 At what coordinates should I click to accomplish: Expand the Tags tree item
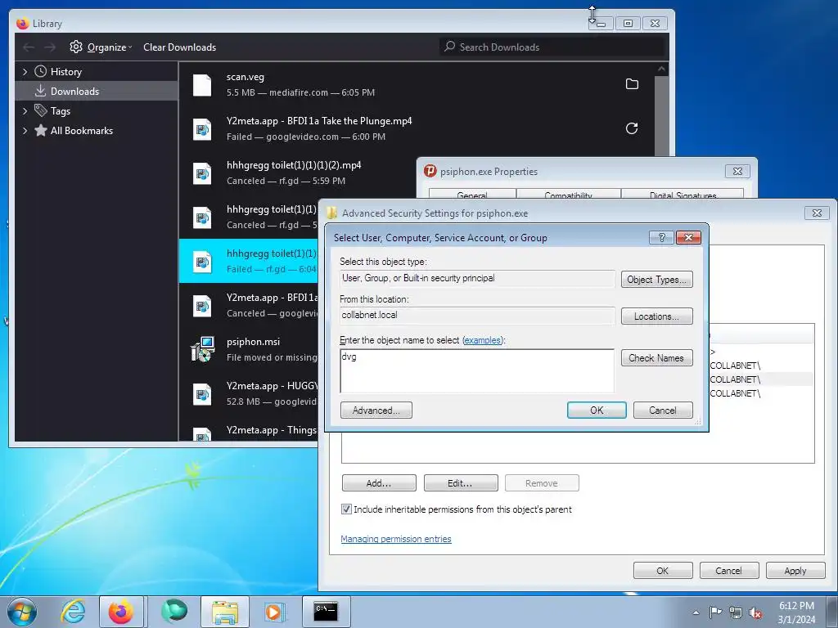click(25, 111)
